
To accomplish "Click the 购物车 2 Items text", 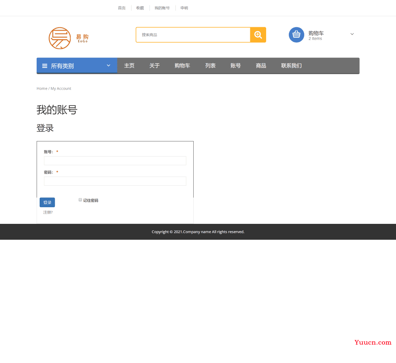I will click(316, 36).
